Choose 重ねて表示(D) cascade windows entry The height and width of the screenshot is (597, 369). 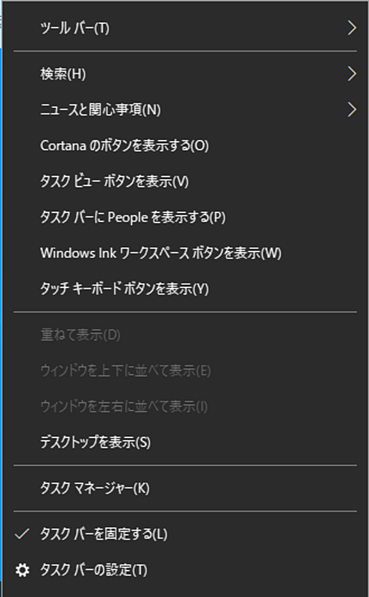(185, 335)
